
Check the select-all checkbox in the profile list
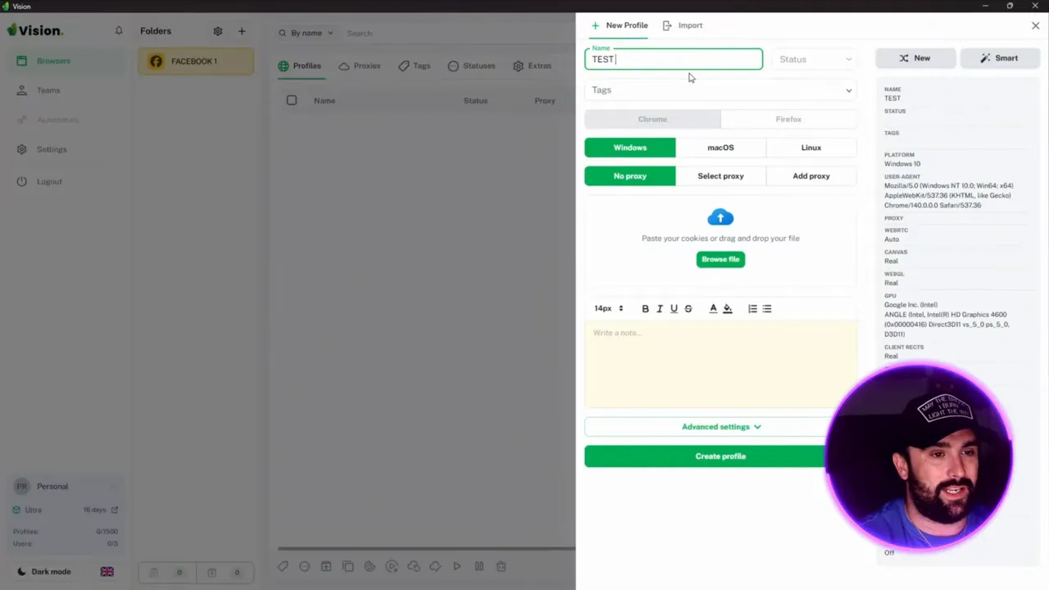pyautogui.click(x=292, y=100)
